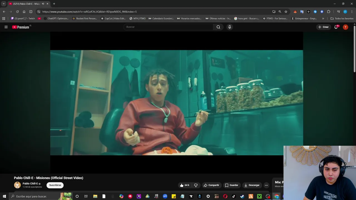Show more bookmarks with double chevron
Image resolution: width=356 pixels, height=200 pixels.
(x=323, y=19)
